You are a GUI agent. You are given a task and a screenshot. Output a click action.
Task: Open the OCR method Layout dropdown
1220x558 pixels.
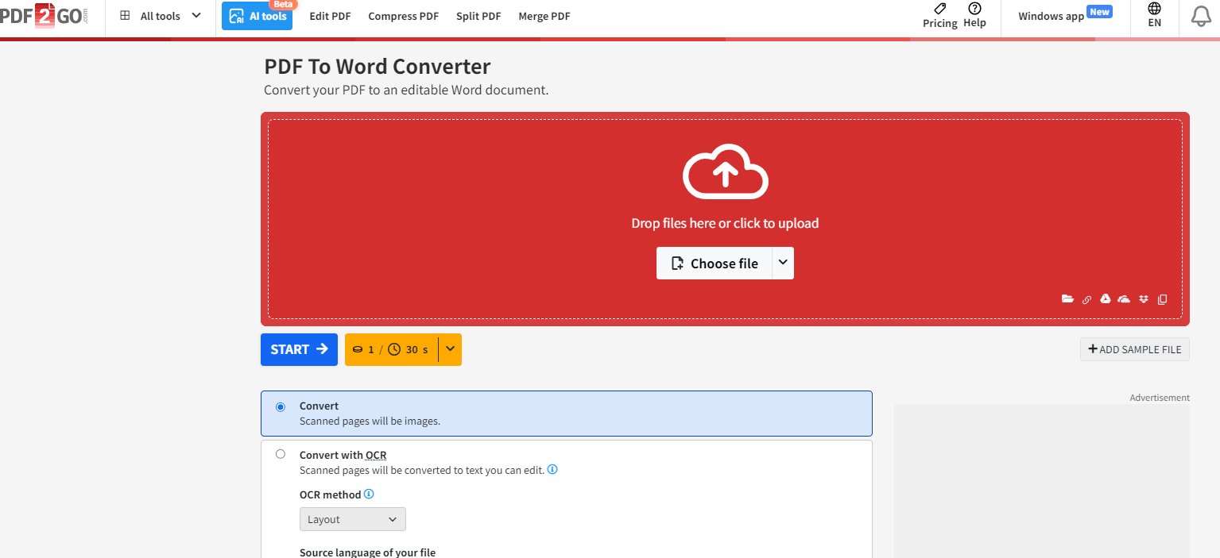[352, 519]
